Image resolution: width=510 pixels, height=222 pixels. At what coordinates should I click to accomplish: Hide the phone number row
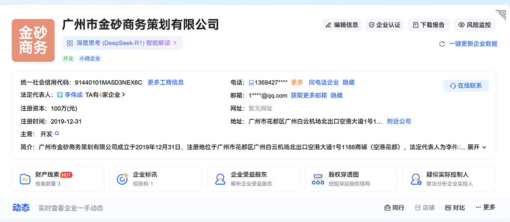pos(349,82)
